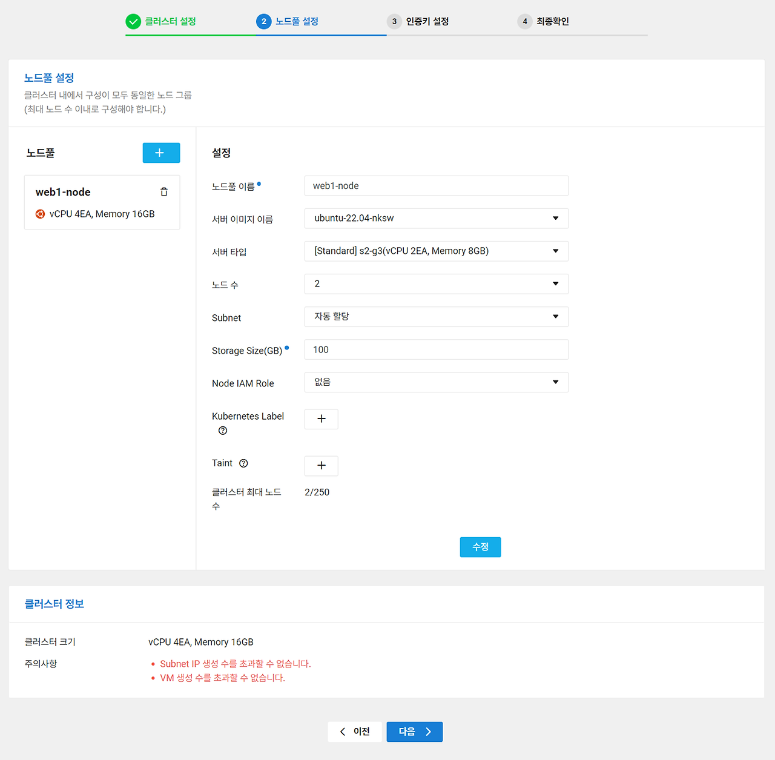
Task: Click the Storage Size(GB) label
Action: (x=247, y=351)
